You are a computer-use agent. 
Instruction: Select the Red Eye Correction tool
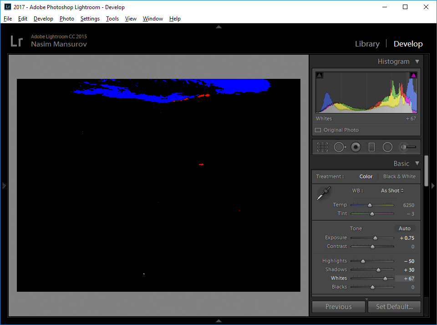pos(356,147)
